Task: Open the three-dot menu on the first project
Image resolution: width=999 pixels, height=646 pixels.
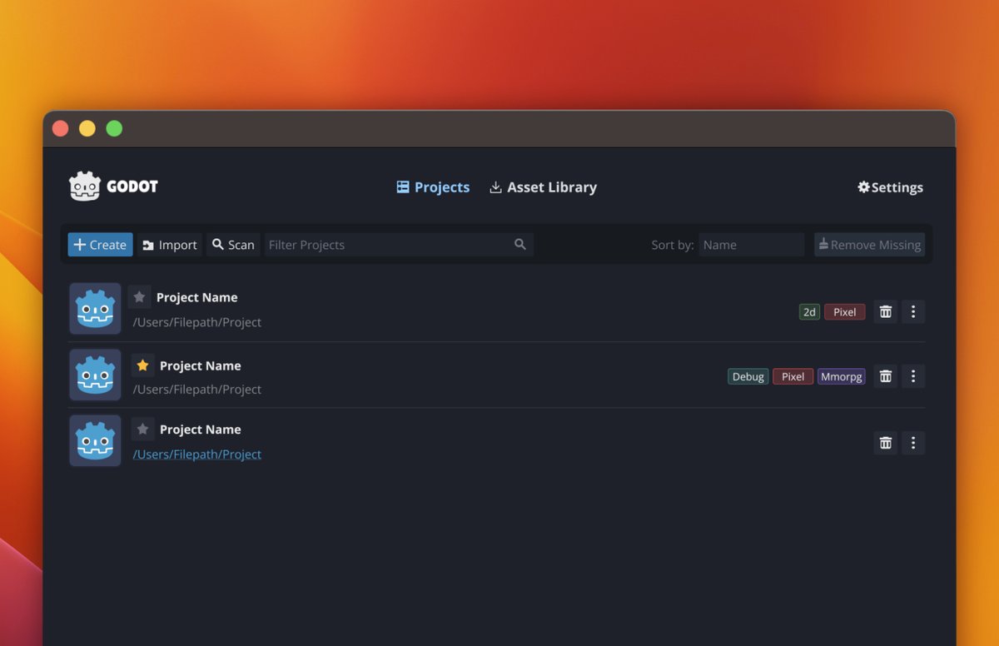Action: pos(913,311)
